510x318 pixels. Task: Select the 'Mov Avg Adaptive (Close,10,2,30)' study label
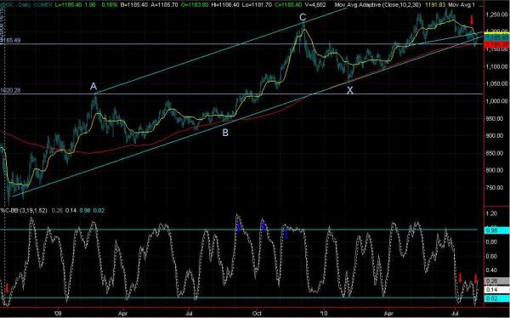click(377, 5)
